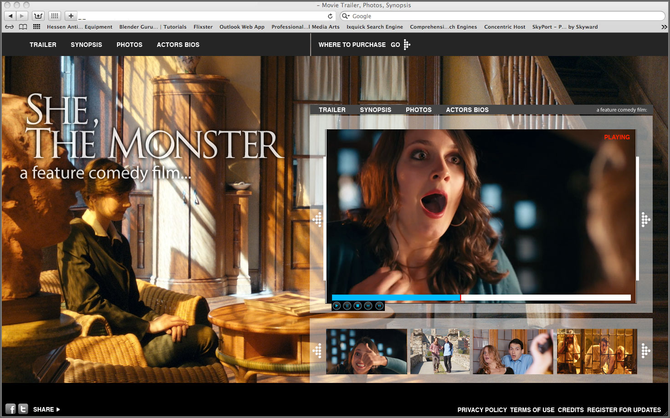Click the left dotted arrow beside the video
The image size is (670, 418).
point(317,219)
